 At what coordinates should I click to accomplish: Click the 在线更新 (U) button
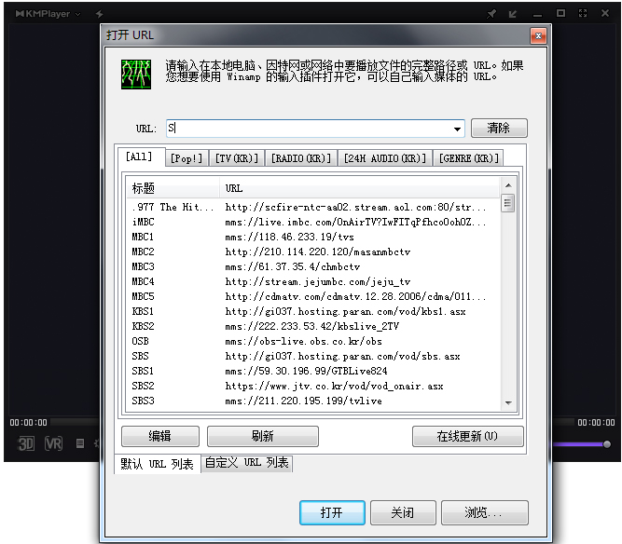pyautogui.click(x=468, y=436)
